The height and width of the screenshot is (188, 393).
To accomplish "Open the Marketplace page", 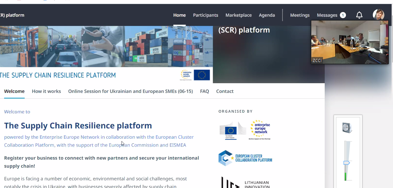I will (239, 15).
